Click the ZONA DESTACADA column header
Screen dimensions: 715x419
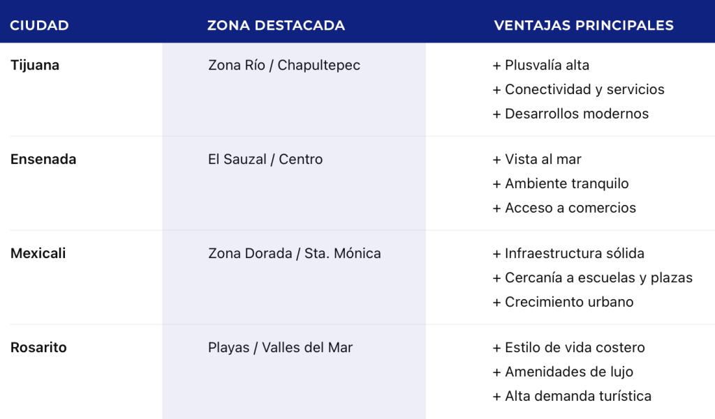(276, 26)
